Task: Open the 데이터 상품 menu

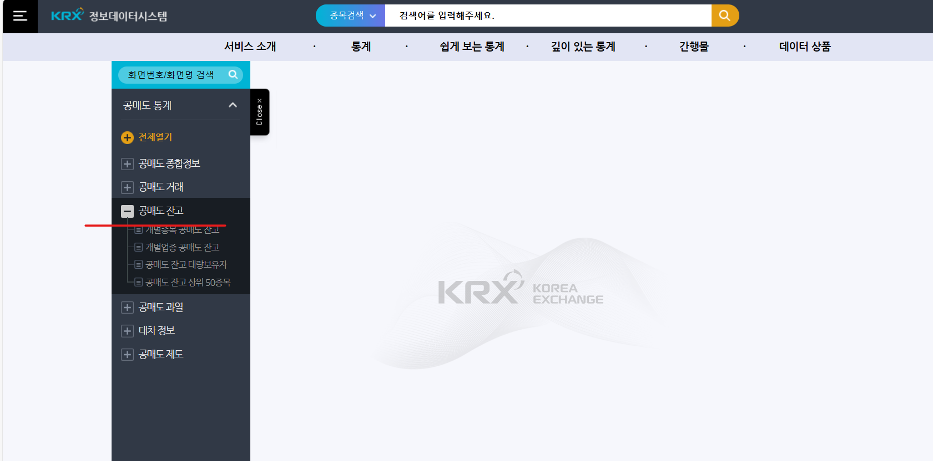Action: coord(805,47)
